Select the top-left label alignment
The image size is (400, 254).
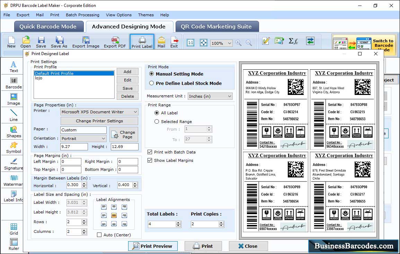coord(104,207)
